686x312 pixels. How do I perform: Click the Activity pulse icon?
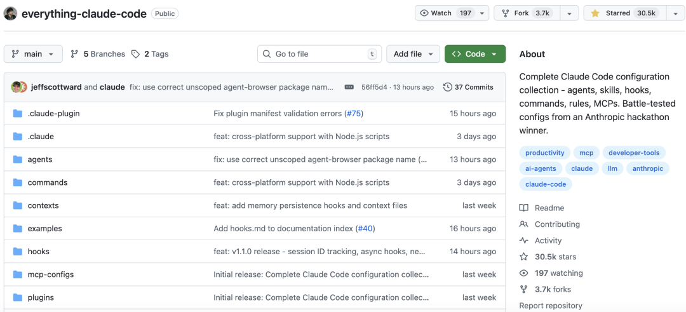point(524,241)
